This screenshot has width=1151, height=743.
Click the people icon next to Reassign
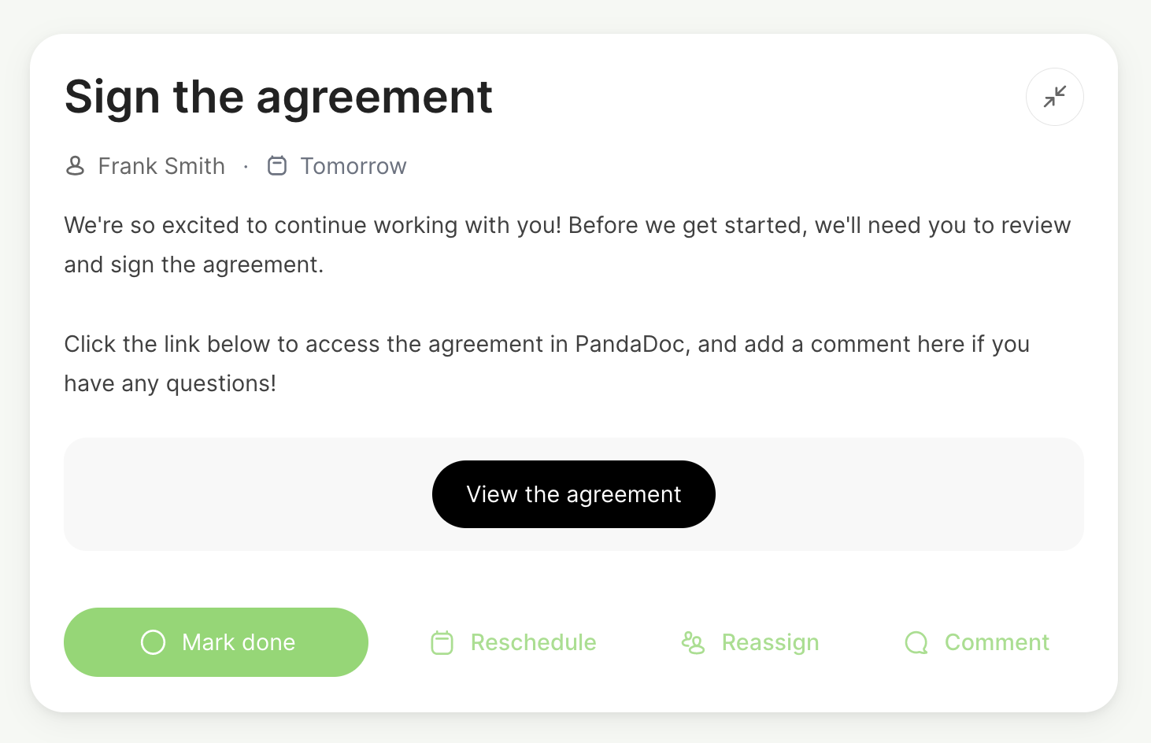coord(694,642)
